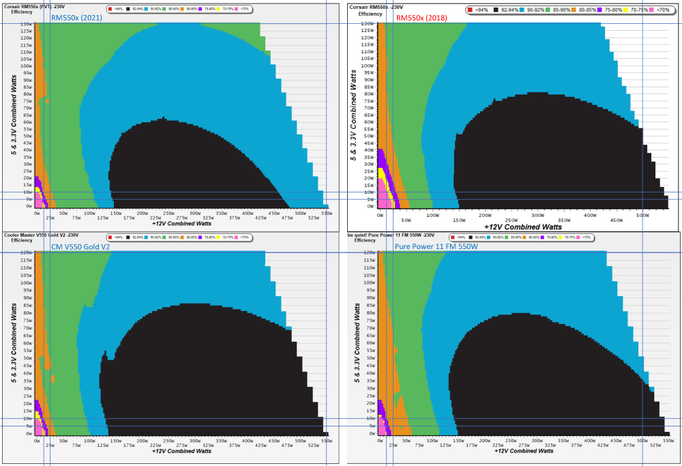This screenshot has height=466, width=682.
Task: Click the yellow 70-75% swatch in RM550x (2021) legend
Action: coord(218,9)
